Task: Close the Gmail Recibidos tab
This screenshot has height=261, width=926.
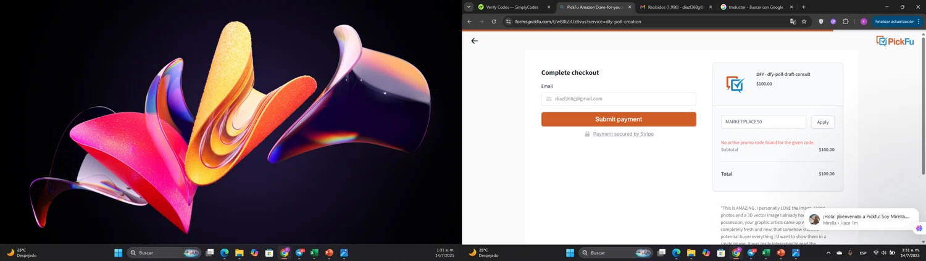Action: tap(710, 7)
